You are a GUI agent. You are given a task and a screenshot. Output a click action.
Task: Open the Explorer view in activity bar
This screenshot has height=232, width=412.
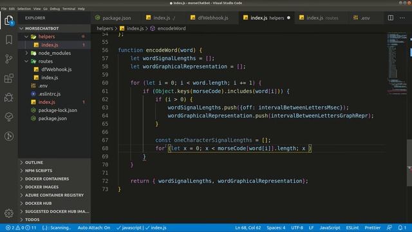pyautogui.click(x=8, y=20)
